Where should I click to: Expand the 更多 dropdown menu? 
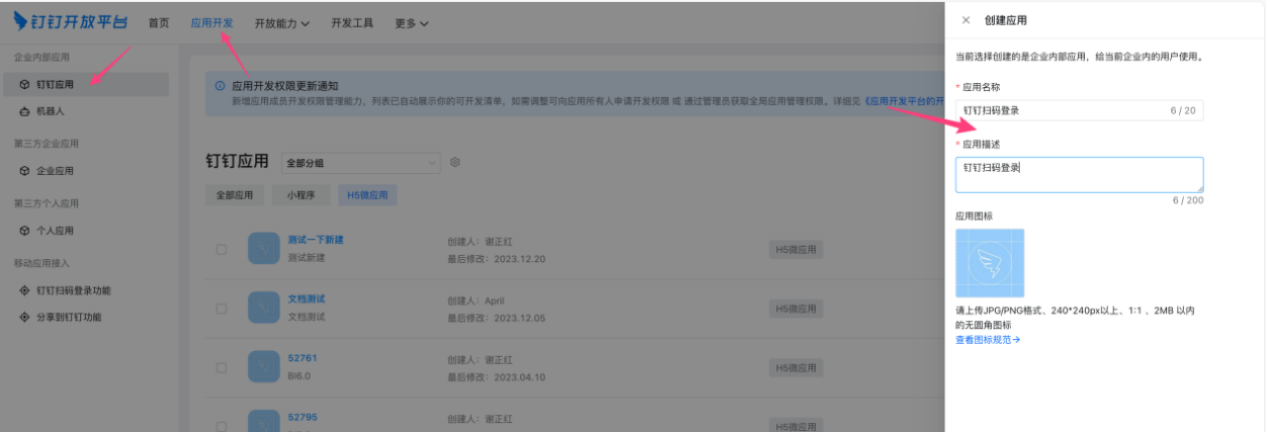click(410, 23)
